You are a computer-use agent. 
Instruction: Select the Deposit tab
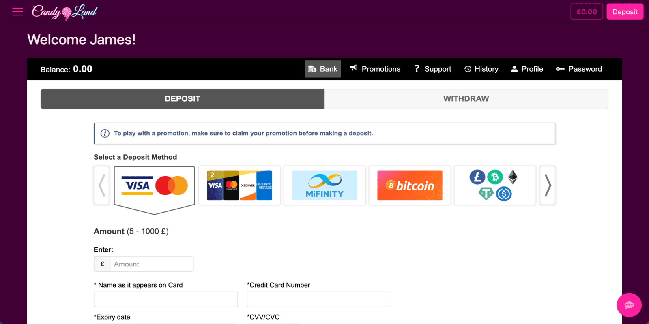click(182, 99)
